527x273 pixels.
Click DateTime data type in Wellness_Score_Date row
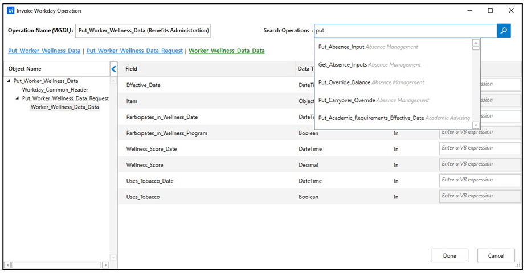pos(310,149)
